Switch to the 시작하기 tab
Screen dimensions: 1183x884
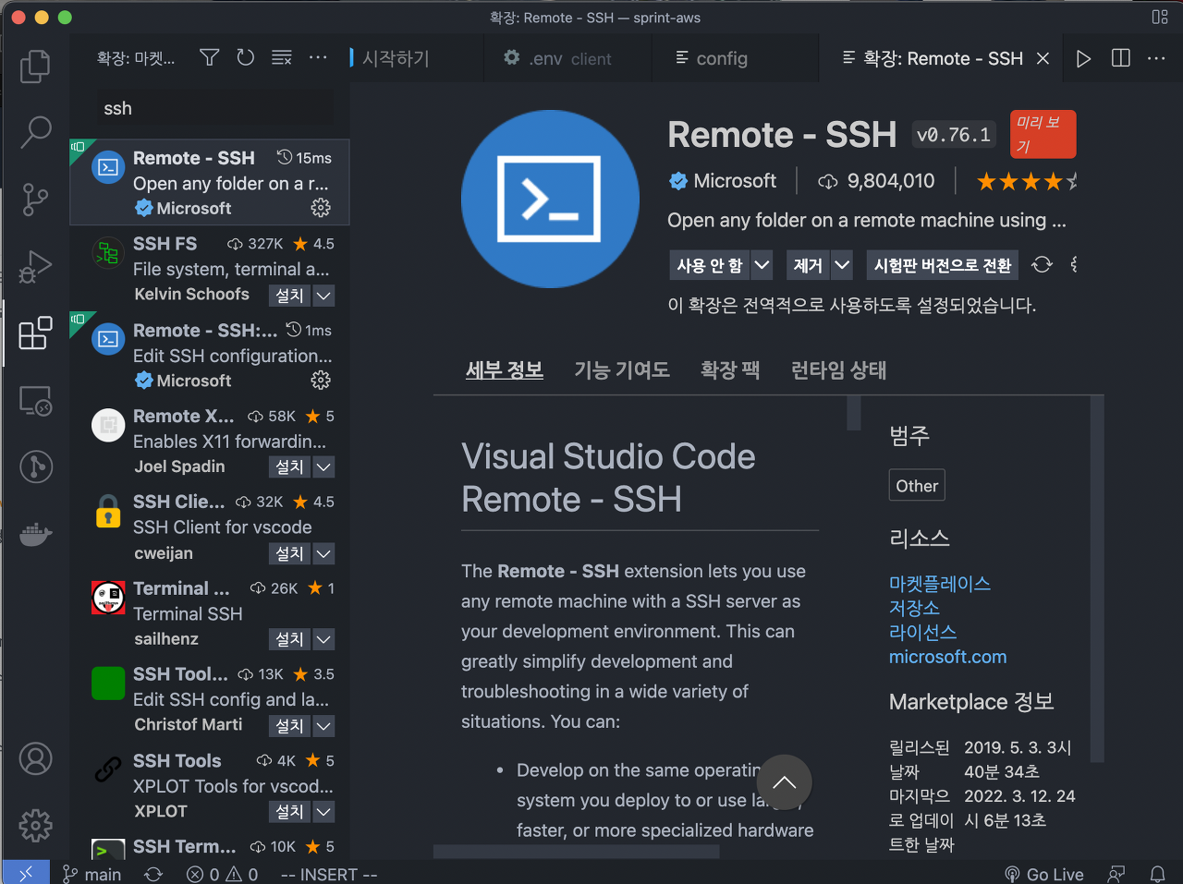396,58
